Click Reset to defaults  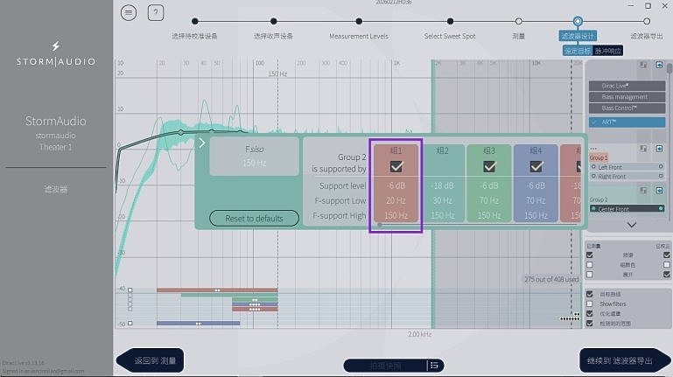click(254, 219)
